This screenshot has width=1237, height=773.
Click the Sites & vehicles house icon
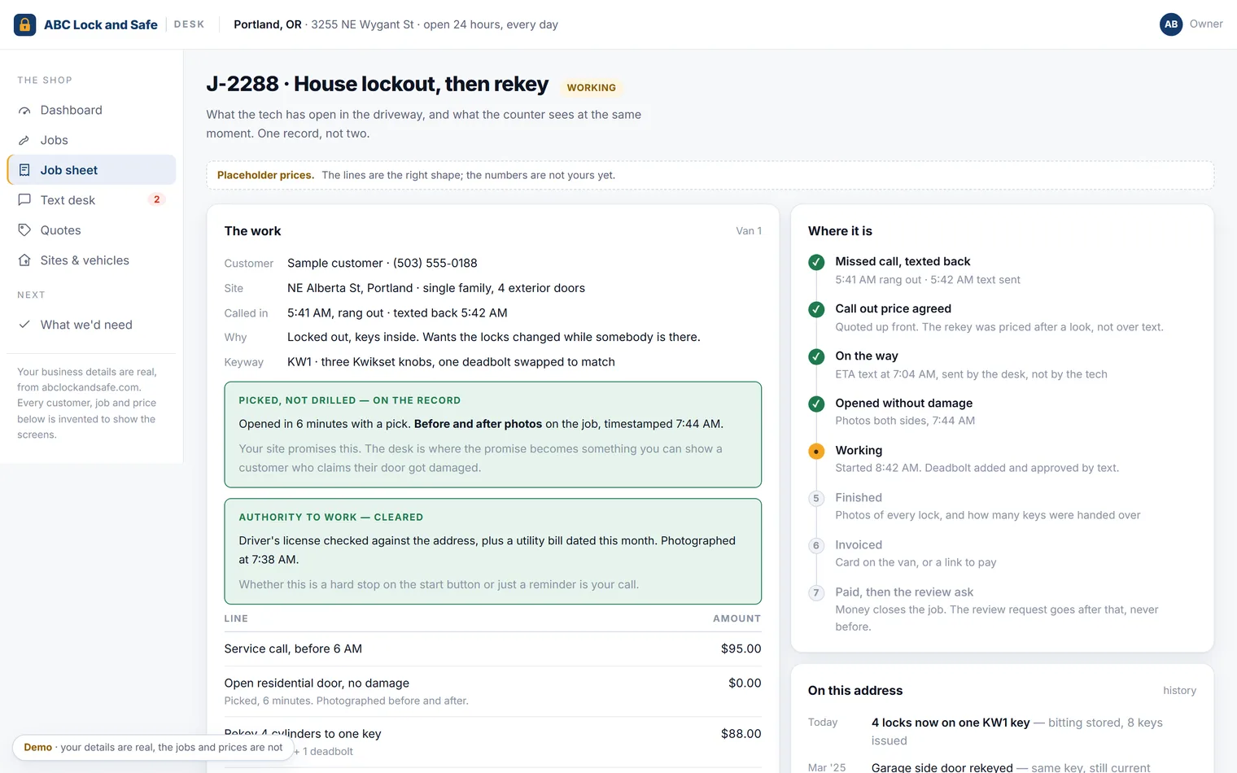point(24,260)
